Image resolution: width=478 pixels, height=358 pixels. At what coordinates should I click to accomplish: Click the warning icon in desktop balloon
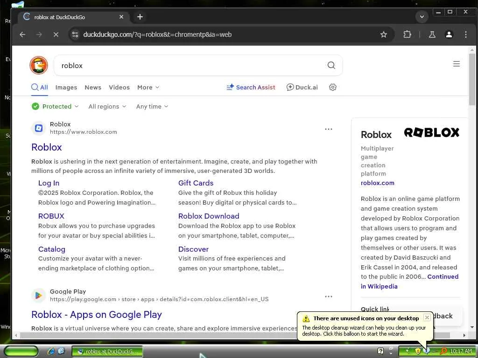tap(306, 318)
